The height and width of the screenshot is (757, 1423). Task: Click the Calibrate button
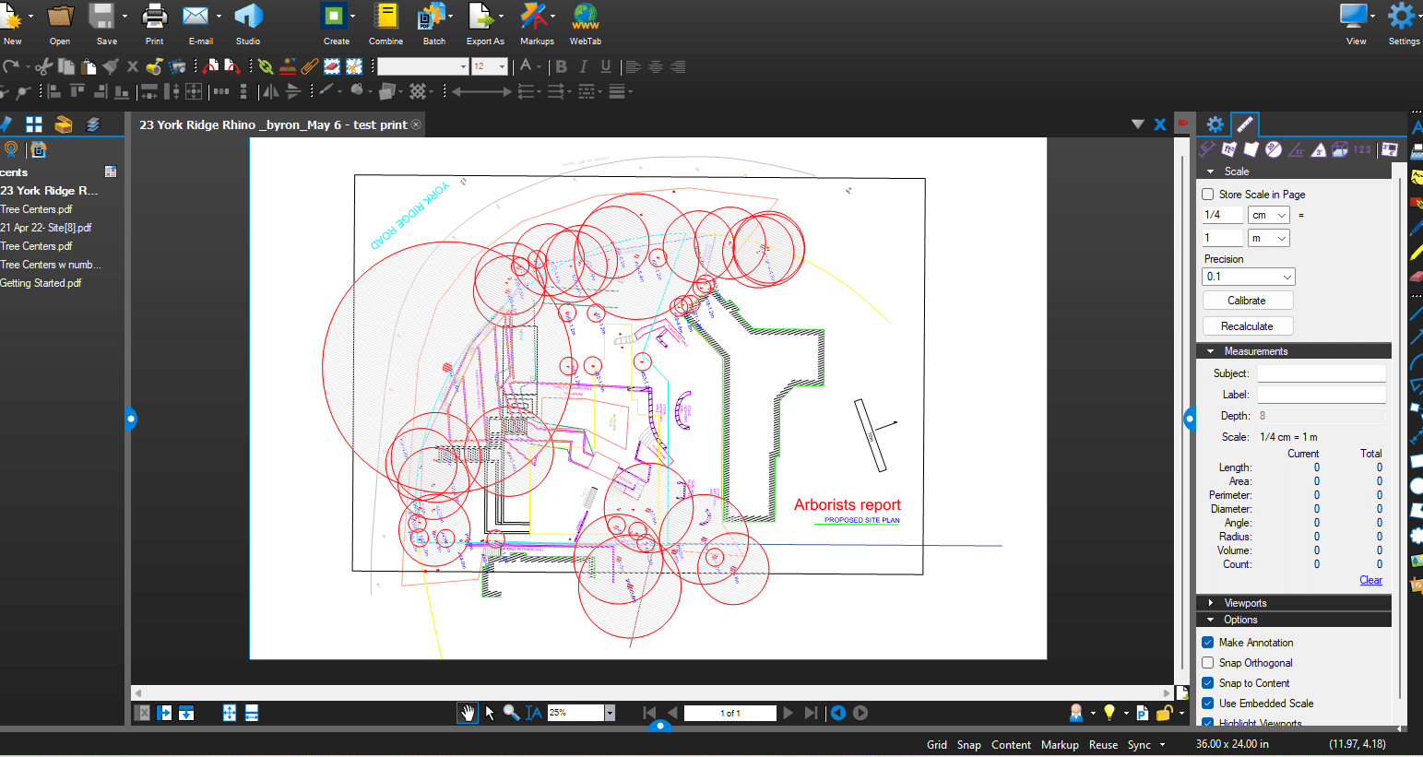(x=1247, y=301)
